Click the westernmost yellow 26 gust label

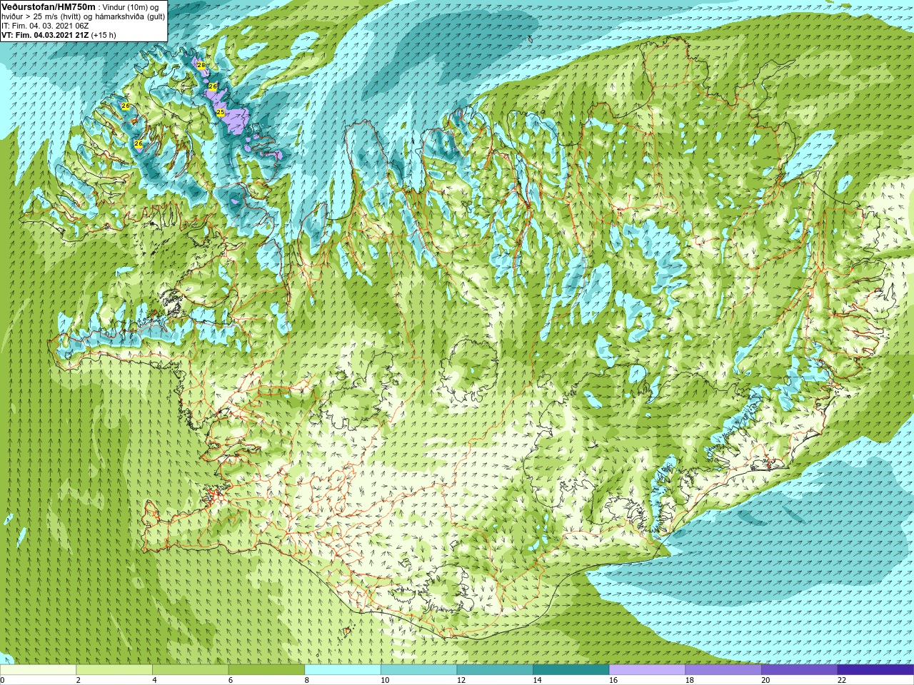(x=126, y=106)
